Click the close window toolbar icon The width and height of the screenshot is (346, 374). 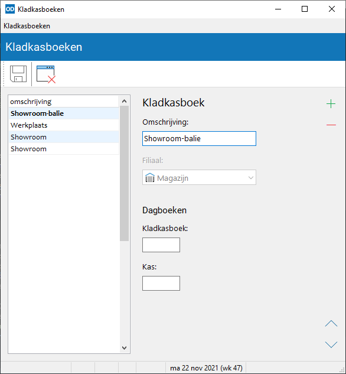(46, 74)
